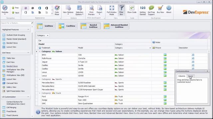This screenshot has width=213, height=119.
Task: Open description icon in Jaguar row
Action: click(x=193, y=62)
